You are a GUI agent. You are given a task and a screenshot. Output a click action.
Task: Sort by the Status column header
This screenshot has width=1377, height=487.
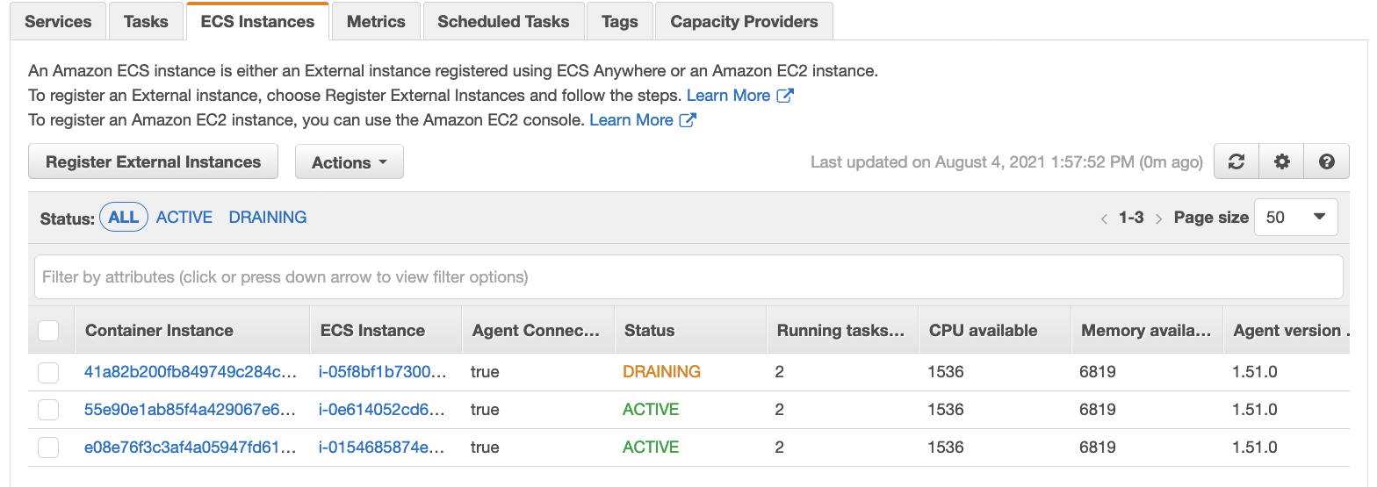(x=650, y=331)
